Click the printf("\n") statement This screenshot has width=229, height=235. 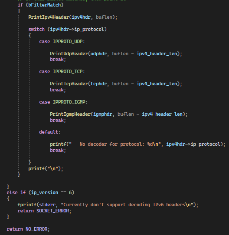pos(46,168)
